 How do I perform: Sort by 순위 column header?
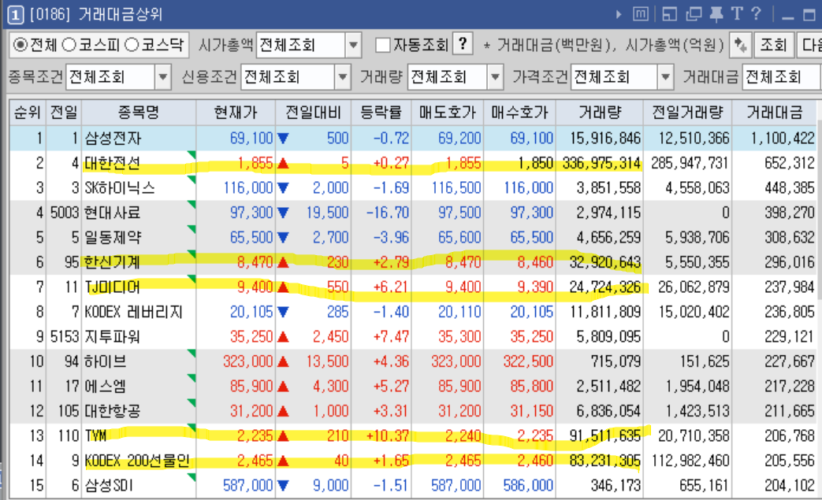tap(28, 112)
